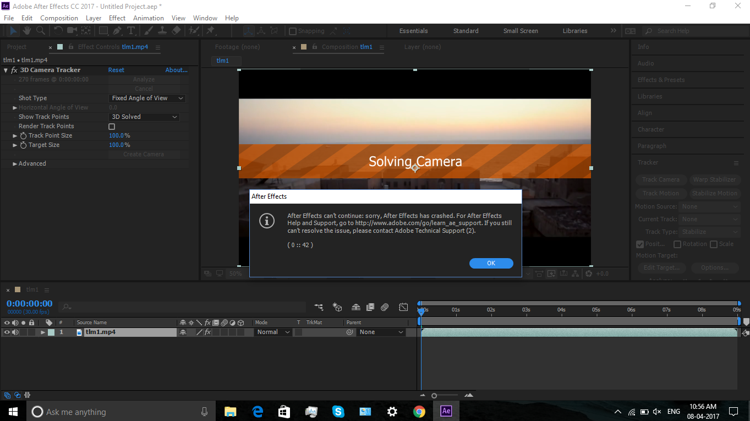The width and height of the screenshot is (750, 421).
Task: Select the Rotation tool
Action: pyautogui.click(x=58, y=31)
